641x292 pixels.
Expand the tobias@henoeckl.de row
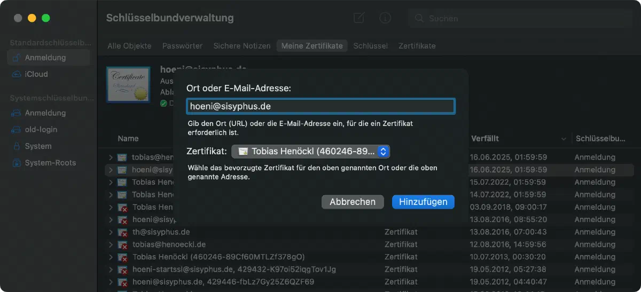coord(111,244)
